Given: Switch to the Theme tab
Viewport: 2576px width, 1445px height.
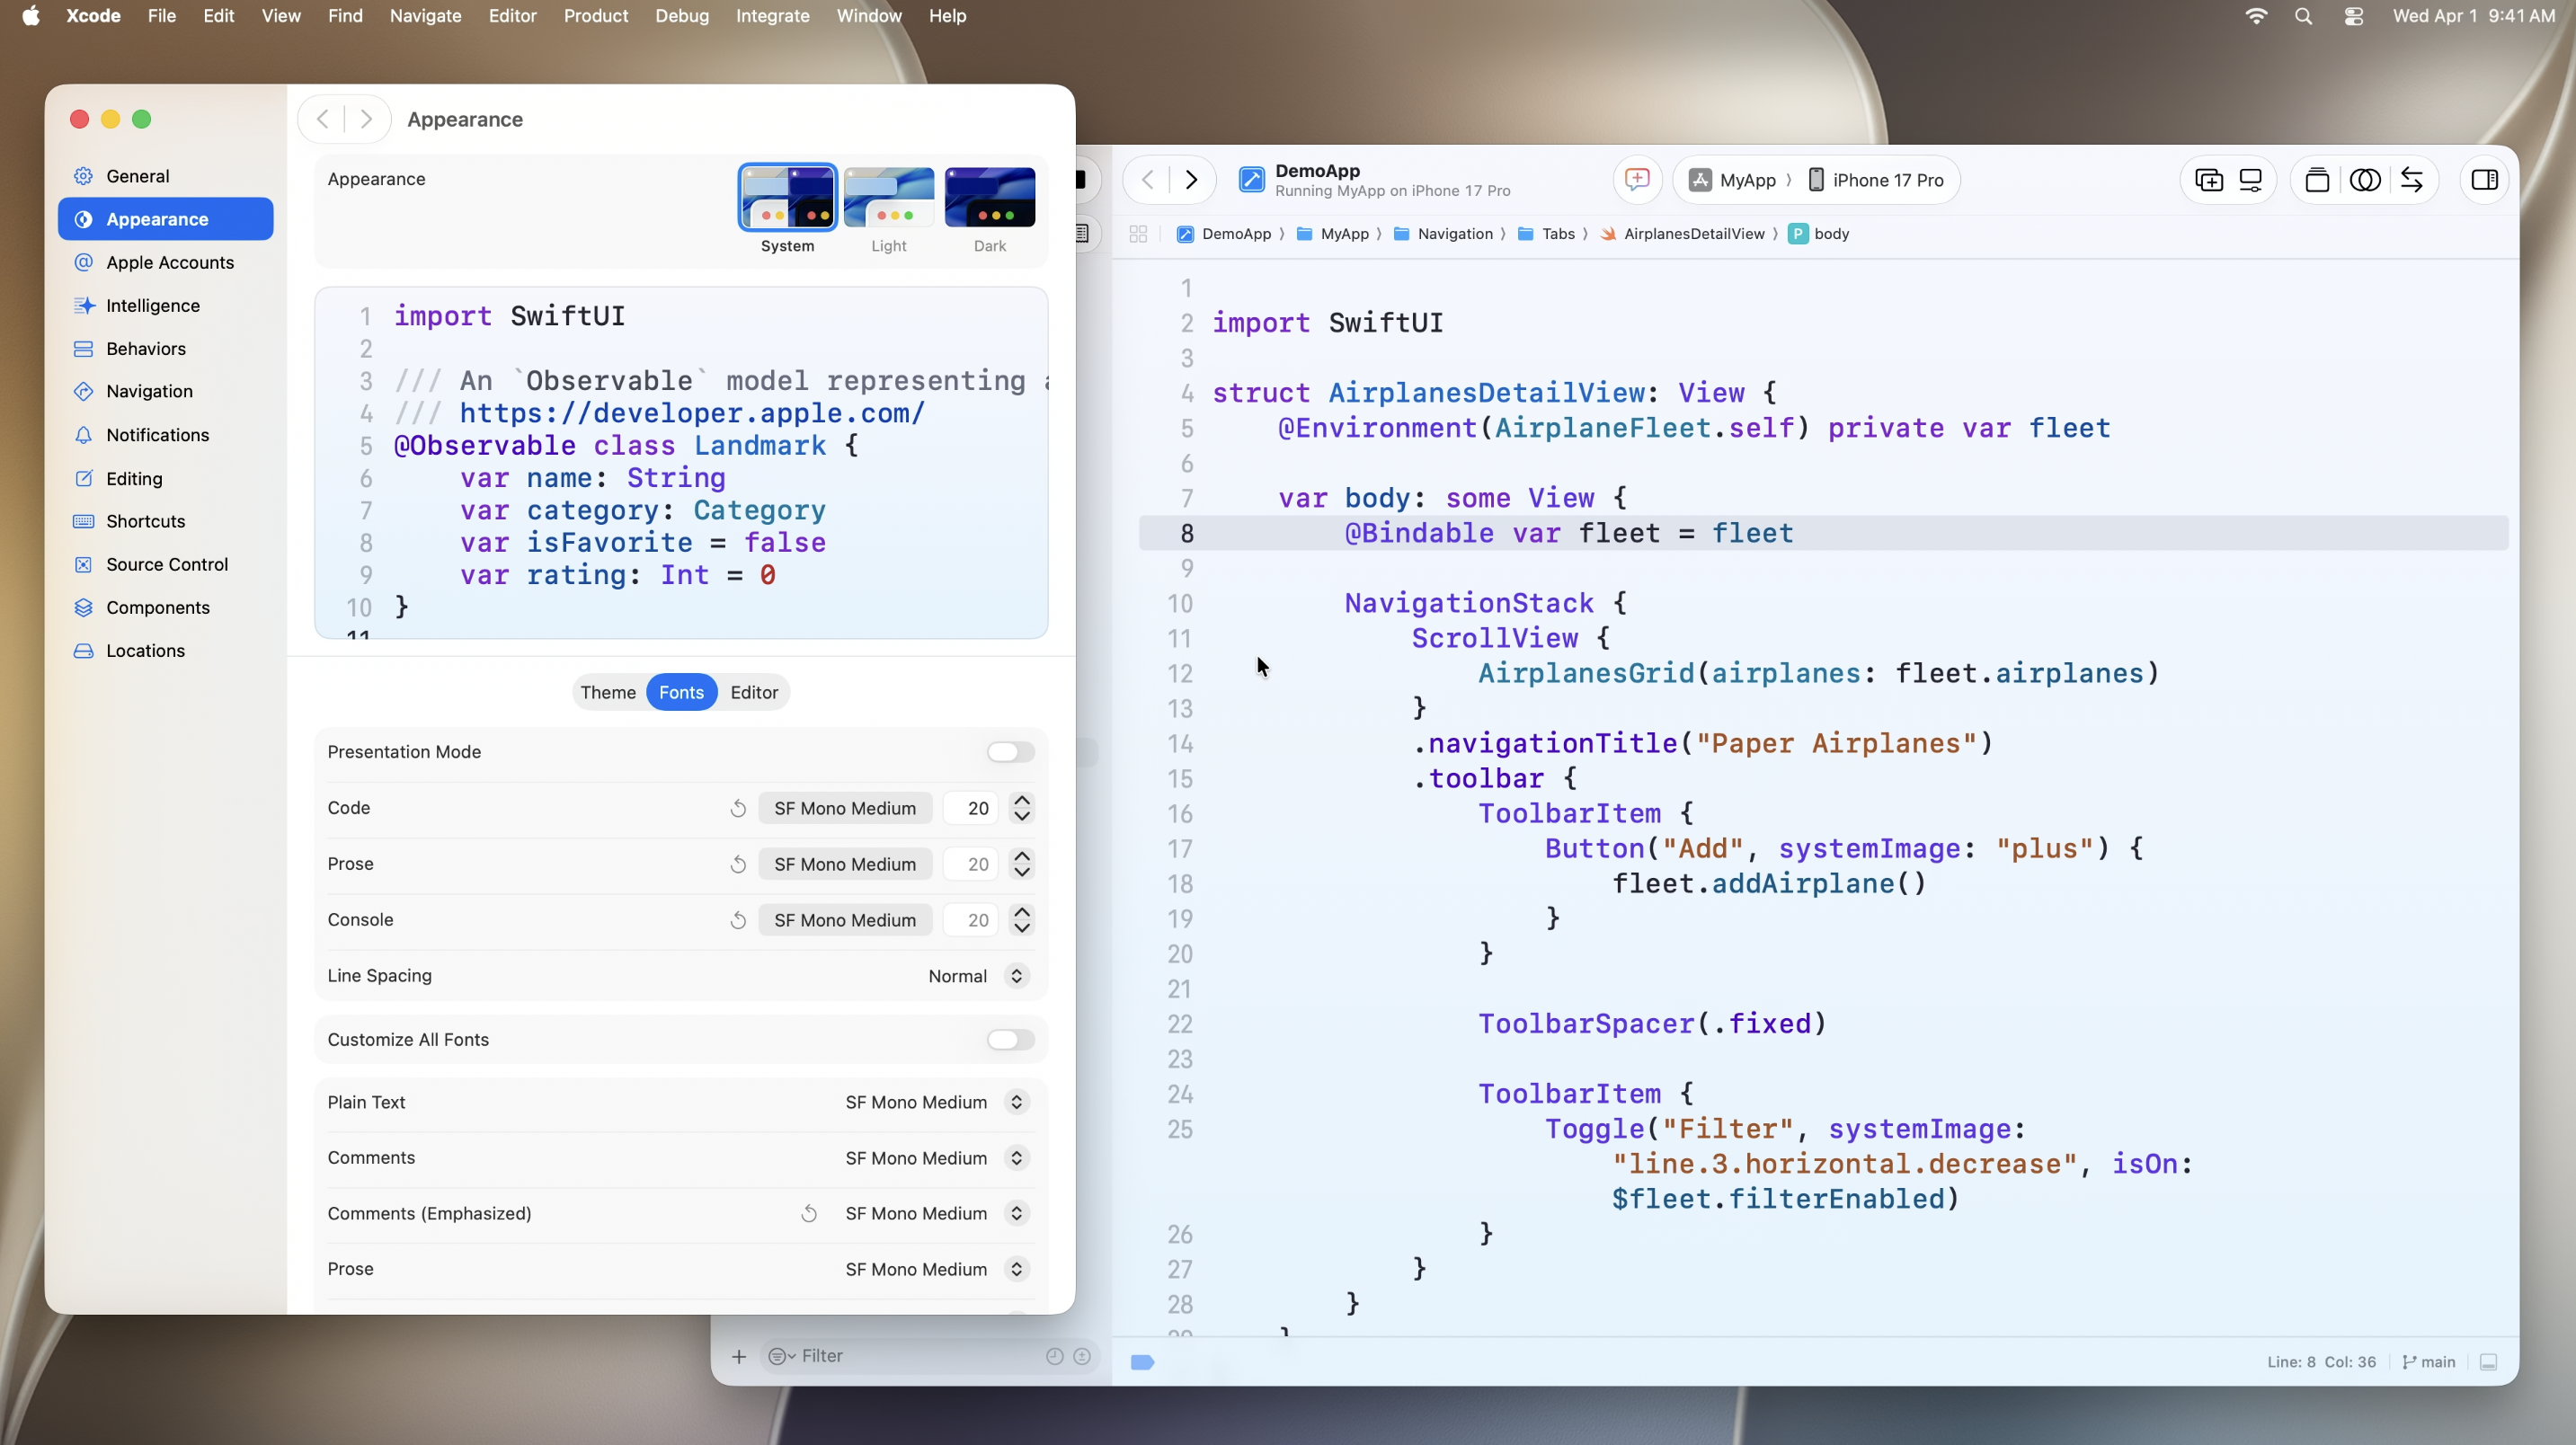Looking at the screenshot, I should pos(608,692).
